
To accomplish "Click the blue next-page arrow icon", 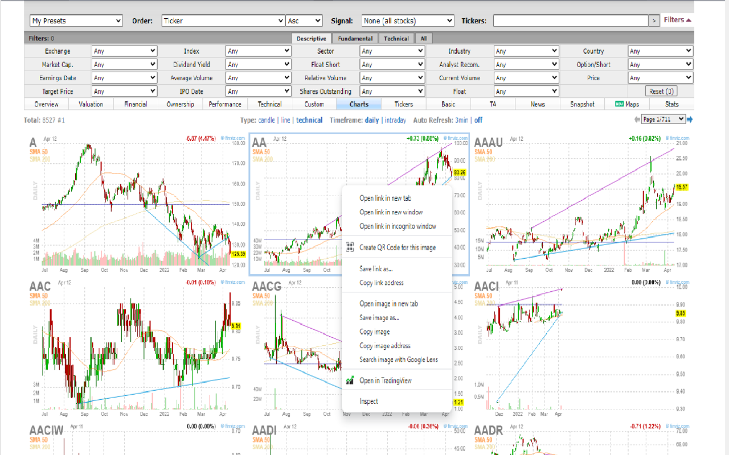I will pos(689,120).
